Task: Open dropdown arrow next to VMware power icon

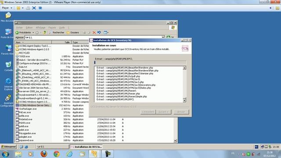Action: tap(22, 8)
